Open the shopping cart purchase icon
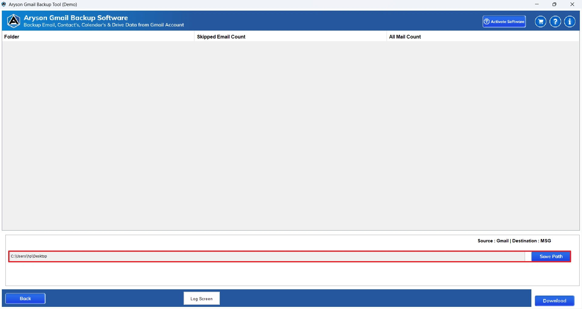 point(540,22)
